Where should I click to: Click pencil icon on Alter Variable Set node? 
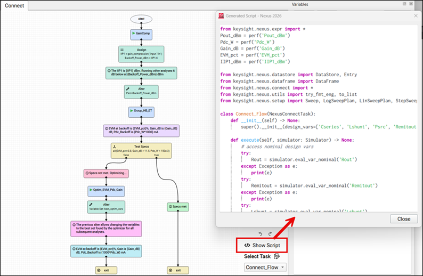[91, 205]
